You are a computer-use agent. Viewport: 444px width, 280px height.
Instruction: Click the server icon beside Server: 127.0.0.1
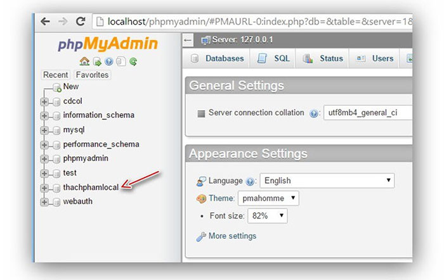coord(206,40)
